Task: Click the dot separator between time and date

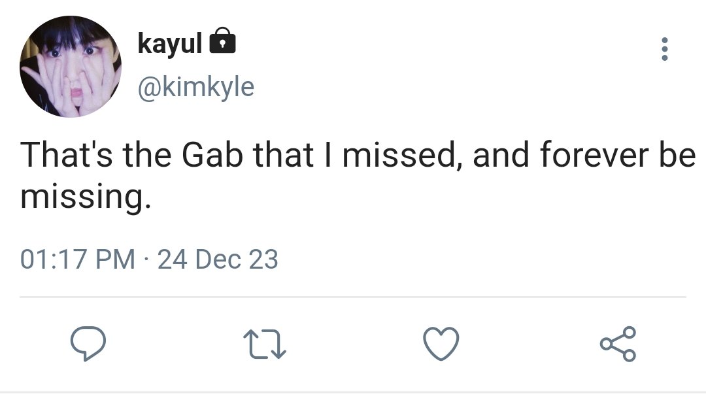Action: pyautogui.click(x=146, y=260)
